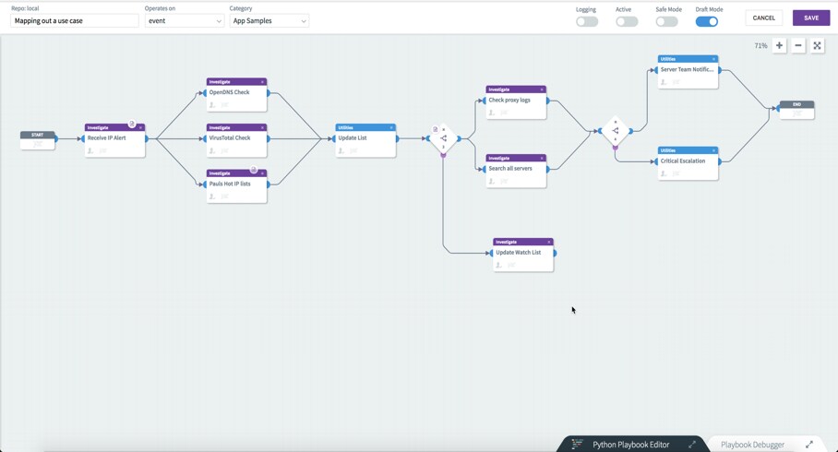Remove the OpenDNS Check block via x
This screenshot has height=452, width=838.
[x=262, y=82]
